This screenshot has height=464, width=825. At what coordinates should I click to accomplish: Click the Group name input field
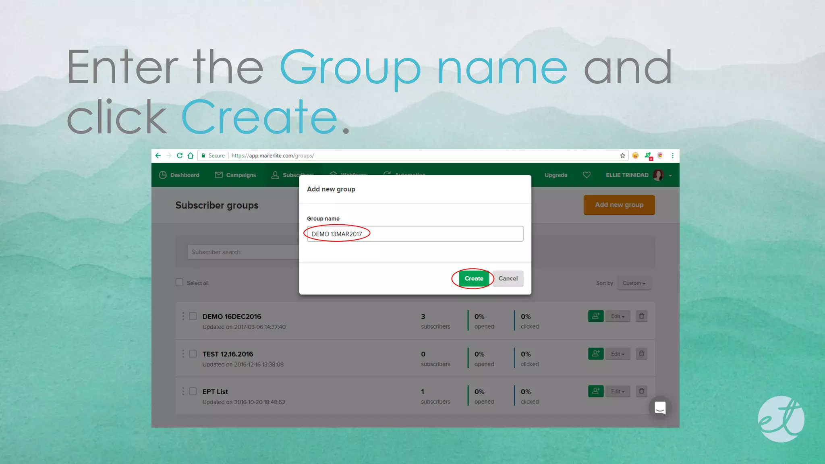click(x=415, y=234)
